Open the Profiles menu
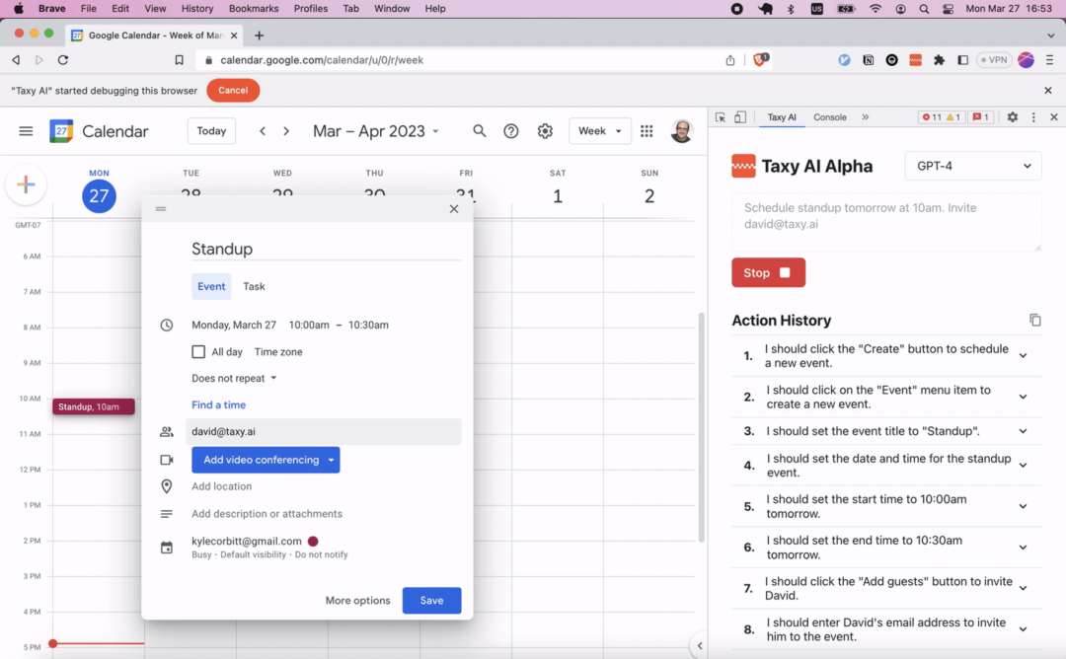Viewport: 1066px width, 659px height. 311,9
